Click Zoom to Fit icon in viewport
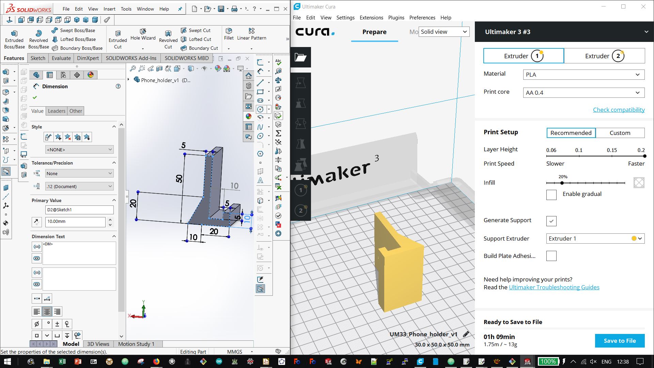 pyautogui.click(x=133, y=68)
